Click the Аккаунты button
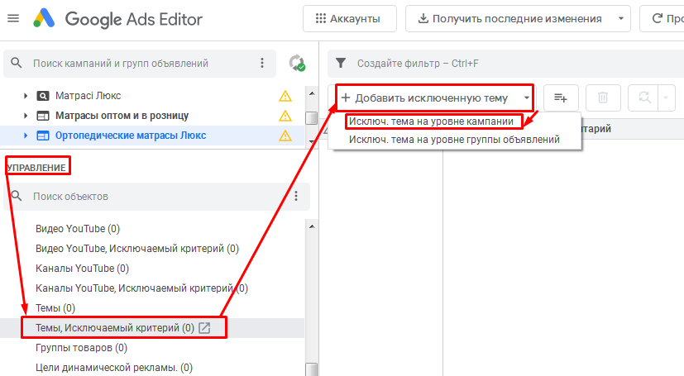 pos(349,18)
